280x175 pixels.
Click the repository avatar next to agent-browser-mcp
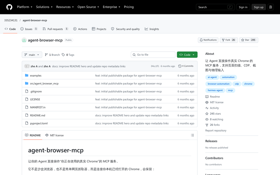click(24, 40)
